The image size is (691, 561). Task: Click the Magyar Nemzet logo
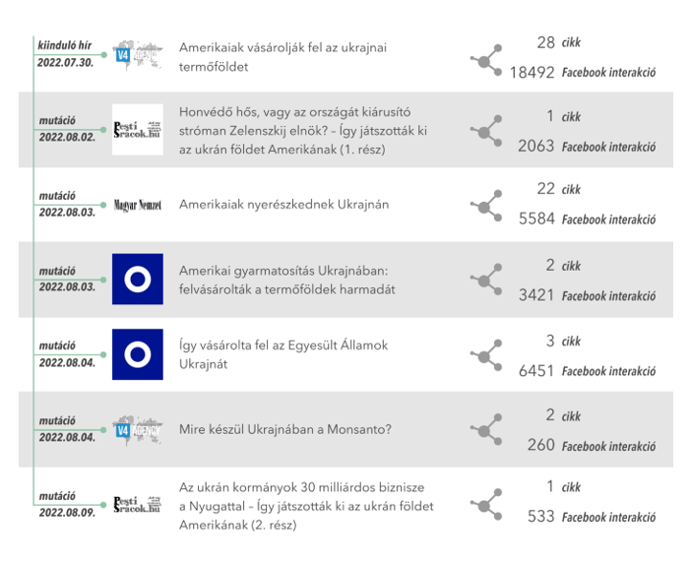click(x=138, y=205)
